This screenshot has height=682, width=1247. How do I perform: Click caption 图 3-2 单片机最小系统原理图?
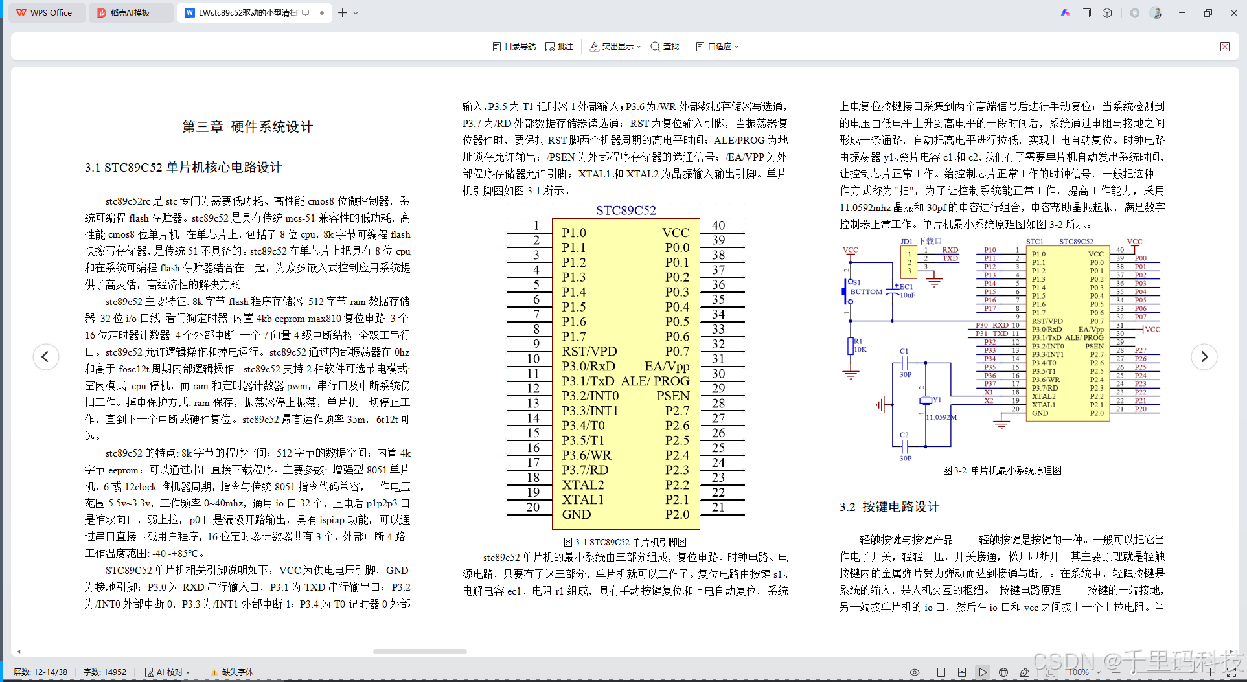(x=1002, y=470)
